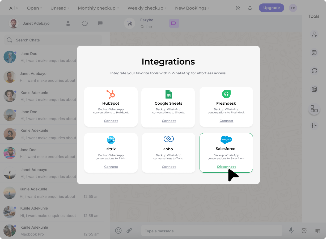This screenshot has height=239, width=326.
Task: Connect the HubSpot integration
Action: tap(111, 121)
